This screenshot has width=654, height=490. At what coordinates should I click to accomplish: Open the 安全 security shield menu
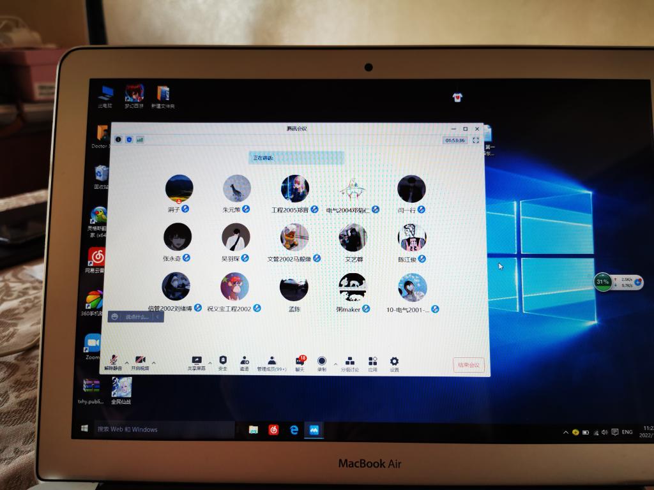coord(223,363)
